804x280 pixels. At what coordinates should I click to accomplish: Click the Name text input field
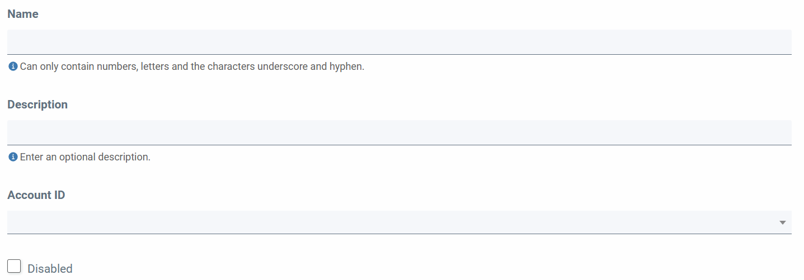(x=399, y=42)
